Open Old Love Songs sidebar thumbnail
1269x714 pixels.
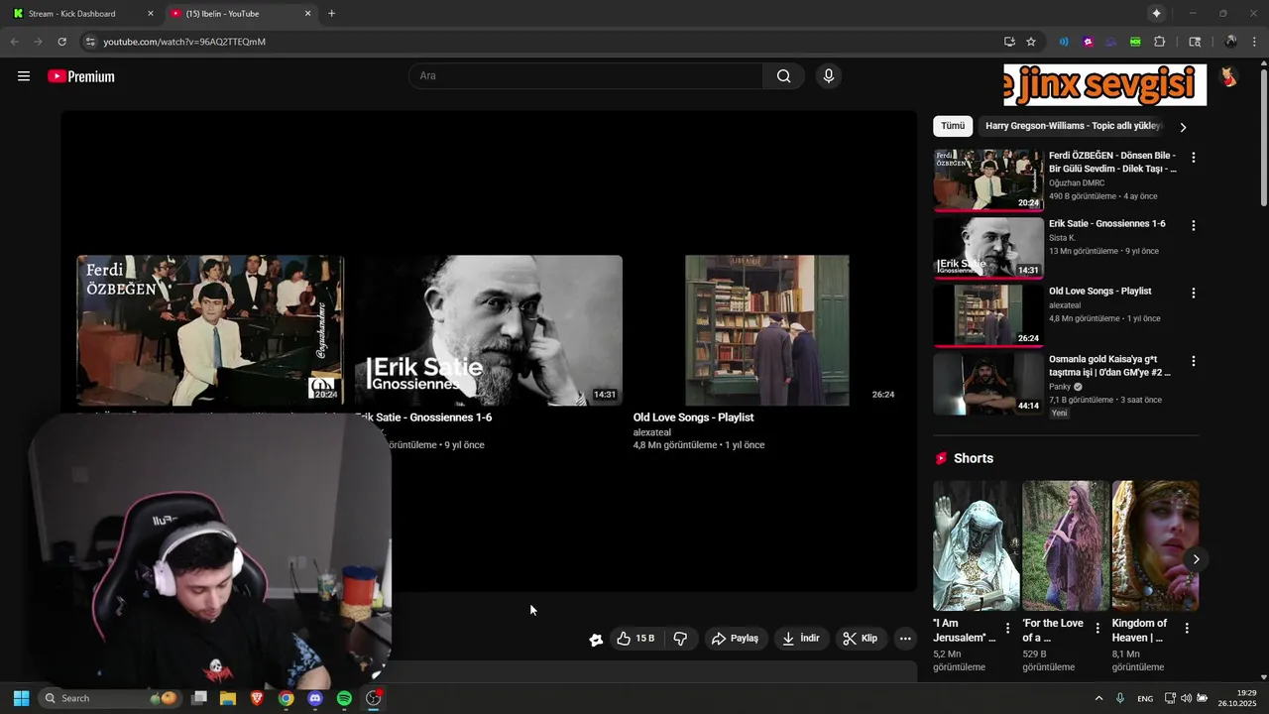pos(988,315)
